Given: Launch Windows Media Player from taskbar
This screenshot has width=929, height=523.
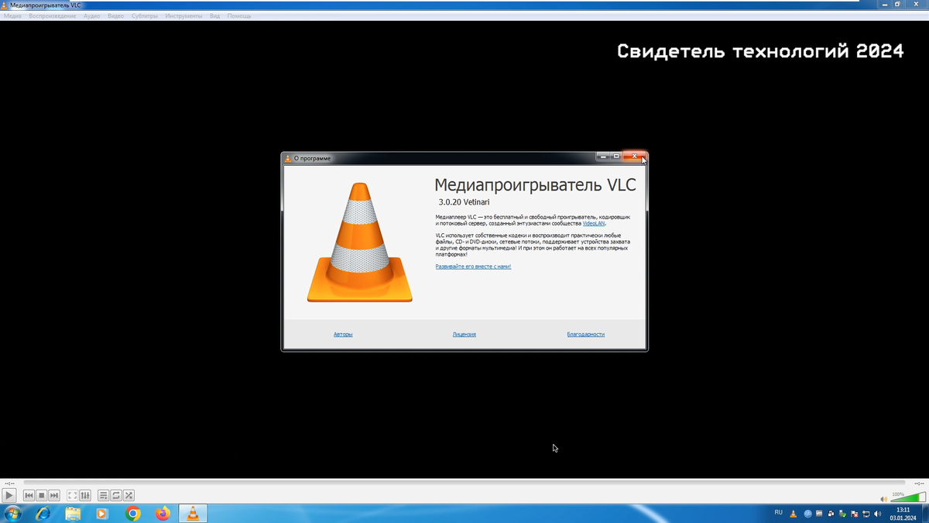Looking at the screenshot, I should [102, 514].
